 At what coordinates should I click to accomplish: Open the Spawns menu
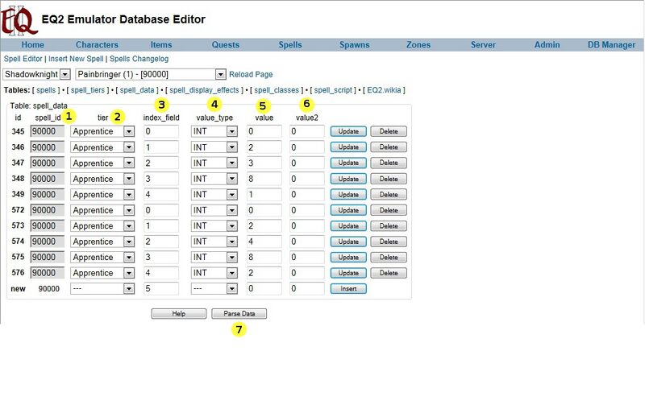tap(354, 45)
